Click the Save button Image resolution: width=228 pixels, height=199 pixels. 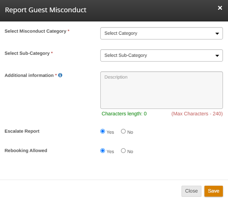(214, 191)
